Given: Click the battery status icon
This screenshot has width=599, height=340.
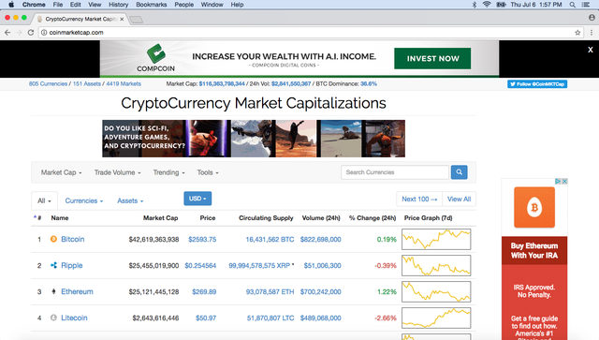Looking at the screenshot, I should (x=501, y=5).
